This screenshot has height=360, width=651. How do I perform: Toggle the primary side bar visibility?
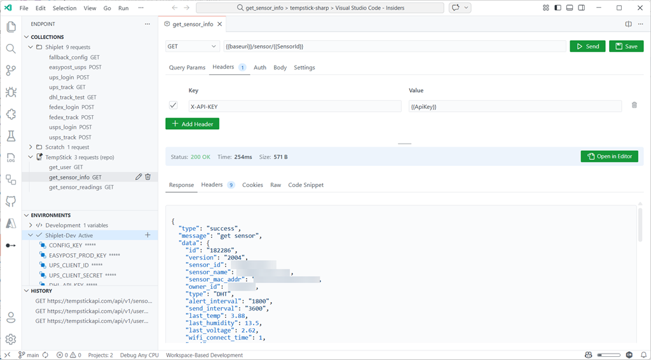click(558, 8)
